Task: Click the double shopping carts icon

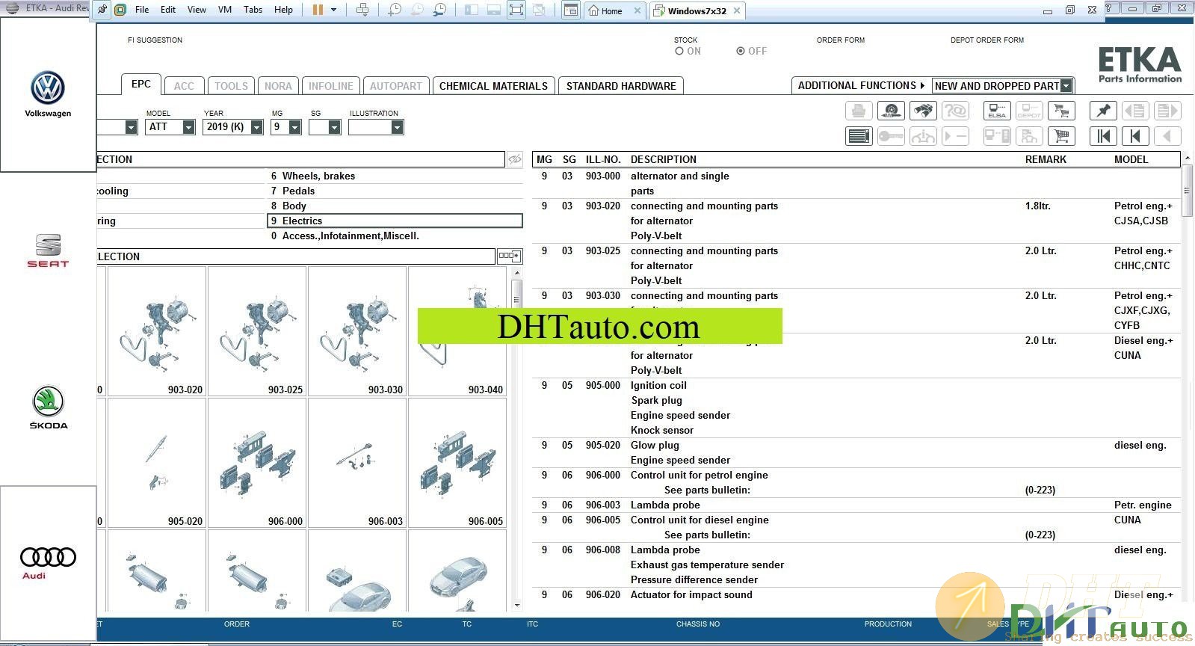Action: tap(1060, 111)
